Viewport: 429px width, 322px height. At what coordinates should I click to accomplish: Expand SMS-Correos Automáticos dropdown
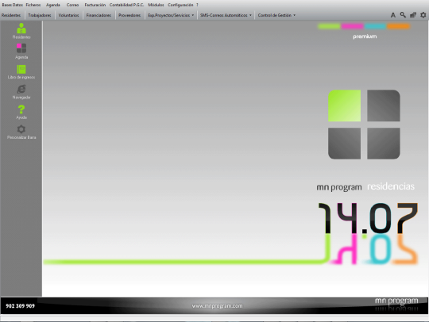pos(226,15)
